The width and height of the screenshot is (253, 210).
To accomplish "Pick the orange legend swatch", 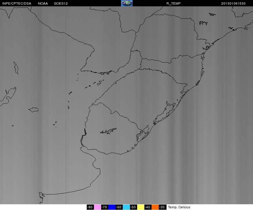I will pyautogui.click(x=155, y=207).
